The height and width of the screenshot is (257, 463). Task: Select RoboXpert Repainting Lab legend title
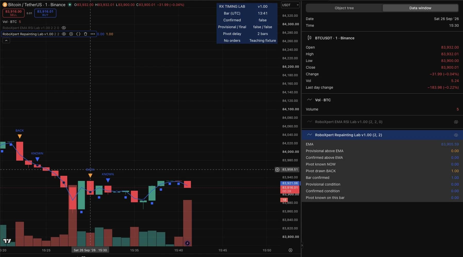(28, 34)
